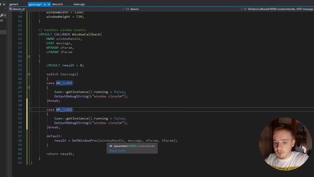314x177 pixels.
Task: Click the highlighted WM_CLOSE on line 25
Action: (x=64, y=83)
